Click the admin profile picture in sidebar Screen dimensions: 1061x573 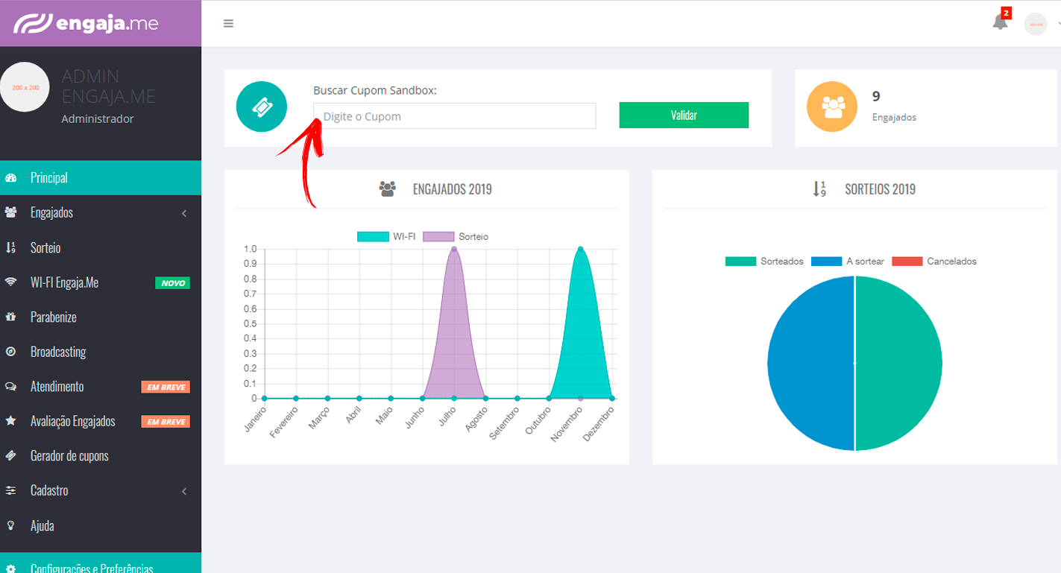(25, 87)
